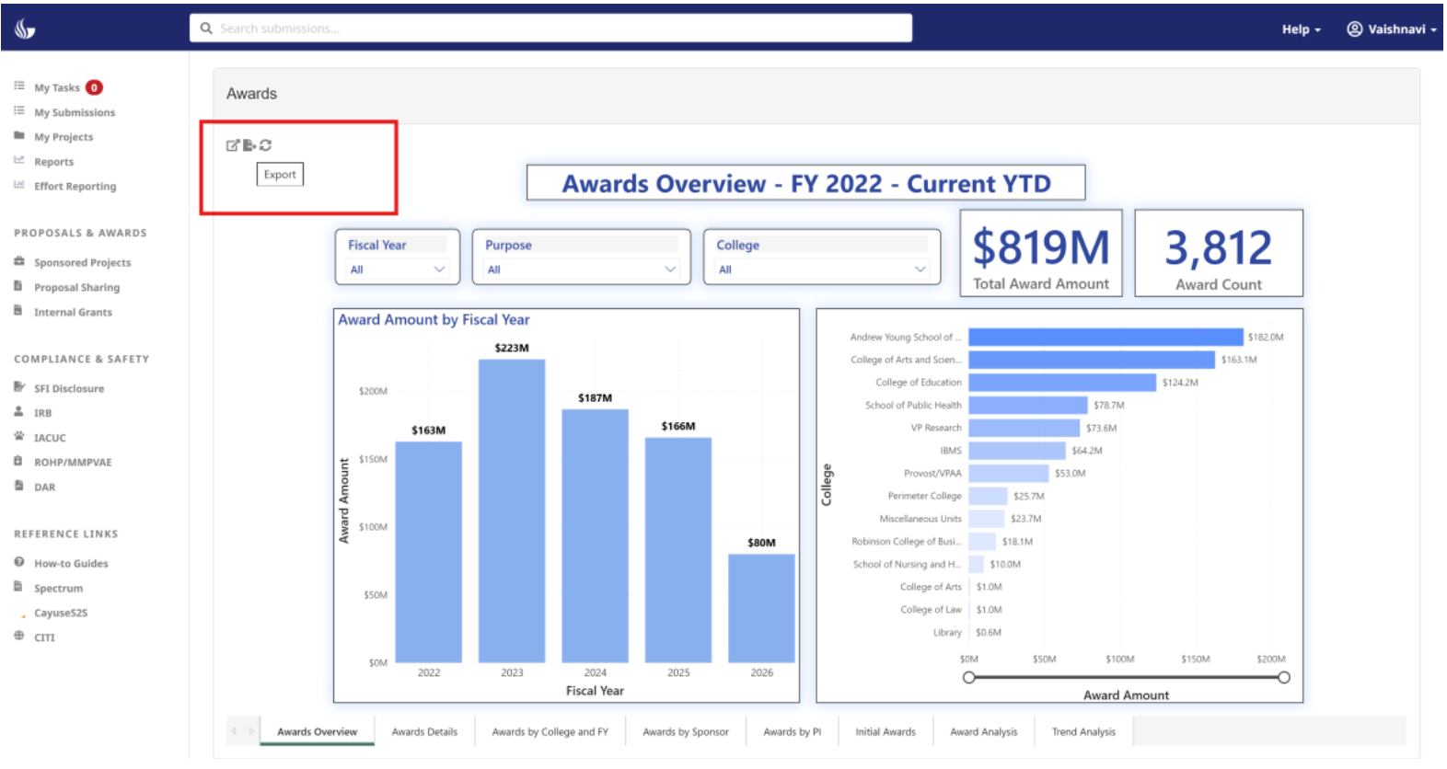Click the CITI globe icon
Screen dimensions: 1447x769
pyautogui.click(x=18, y=637)
